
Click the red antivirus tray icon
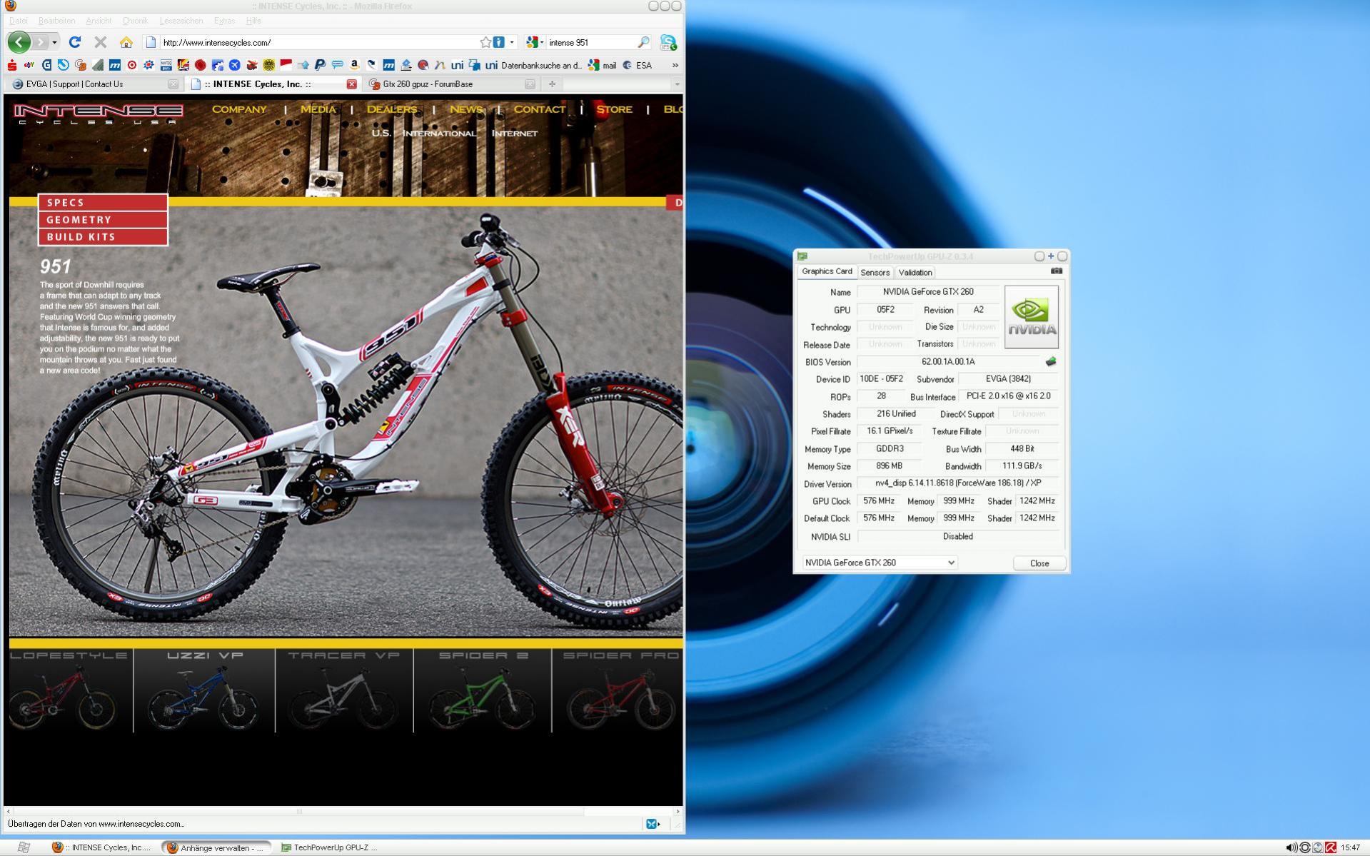click(1331, 847)
